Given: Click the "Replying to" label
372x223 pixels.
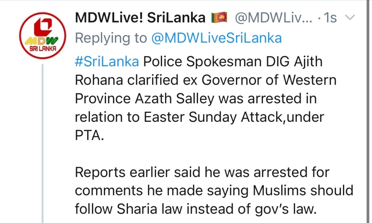Looking at the screenshot, I should point(111,38).
